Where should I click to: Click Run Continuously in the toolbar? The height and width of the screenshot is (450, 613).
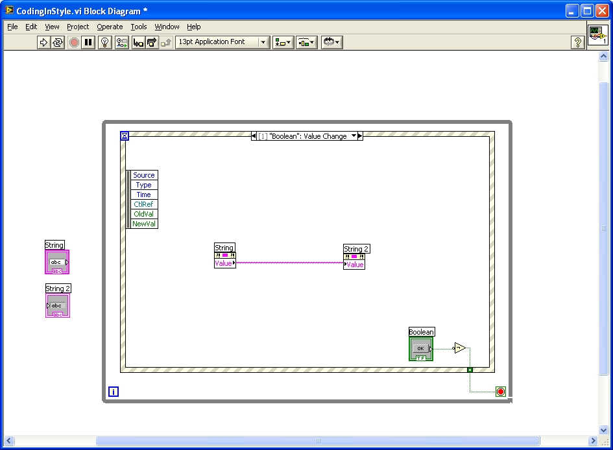(58, 42)
